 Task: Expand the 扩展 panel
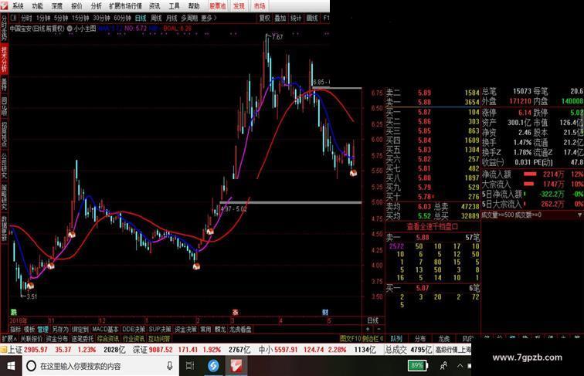tap(9, 339)
